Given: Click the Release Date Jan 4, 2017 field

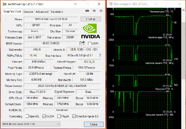Looking at the screenshot, I should pyautogui.click(x=34, y=37).
